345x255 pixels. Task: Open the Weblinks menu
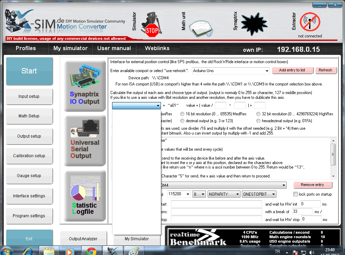[157, 48]
